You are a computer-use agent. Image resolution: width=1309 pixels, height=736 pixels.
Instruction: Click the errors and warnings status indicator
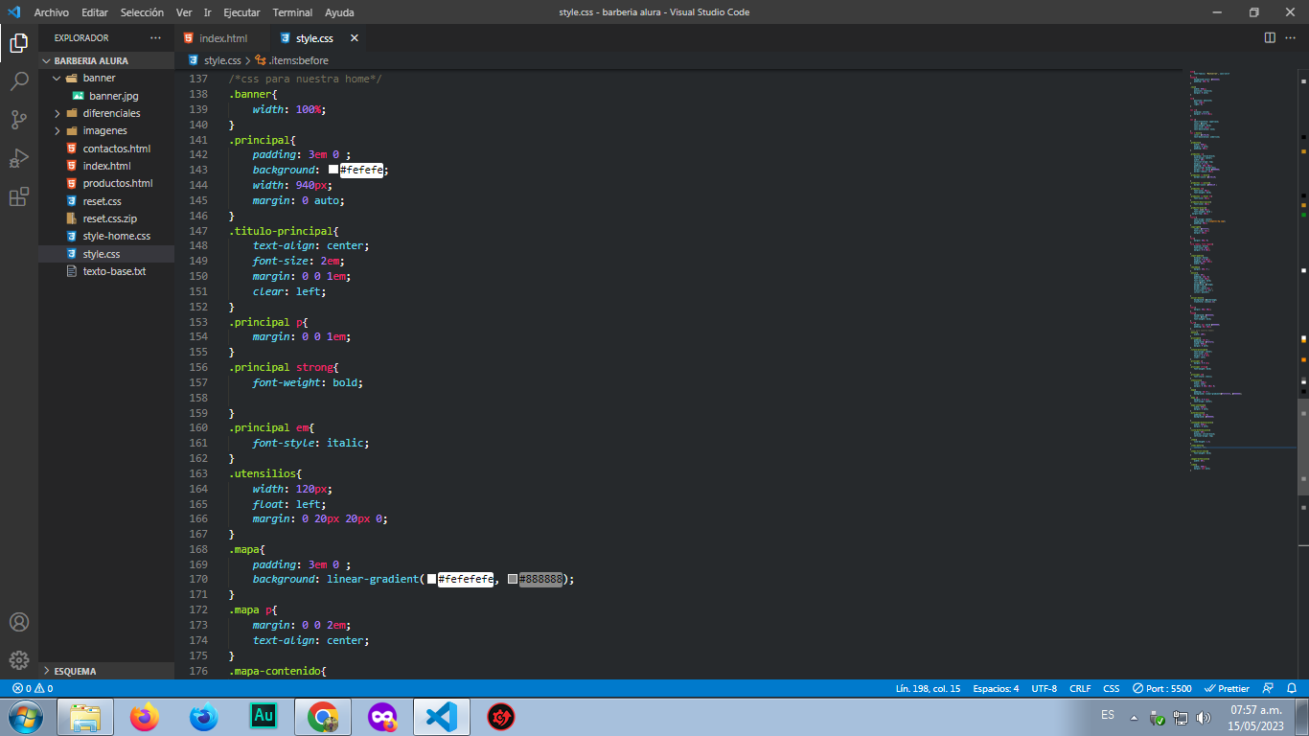[x=33, y=688]
